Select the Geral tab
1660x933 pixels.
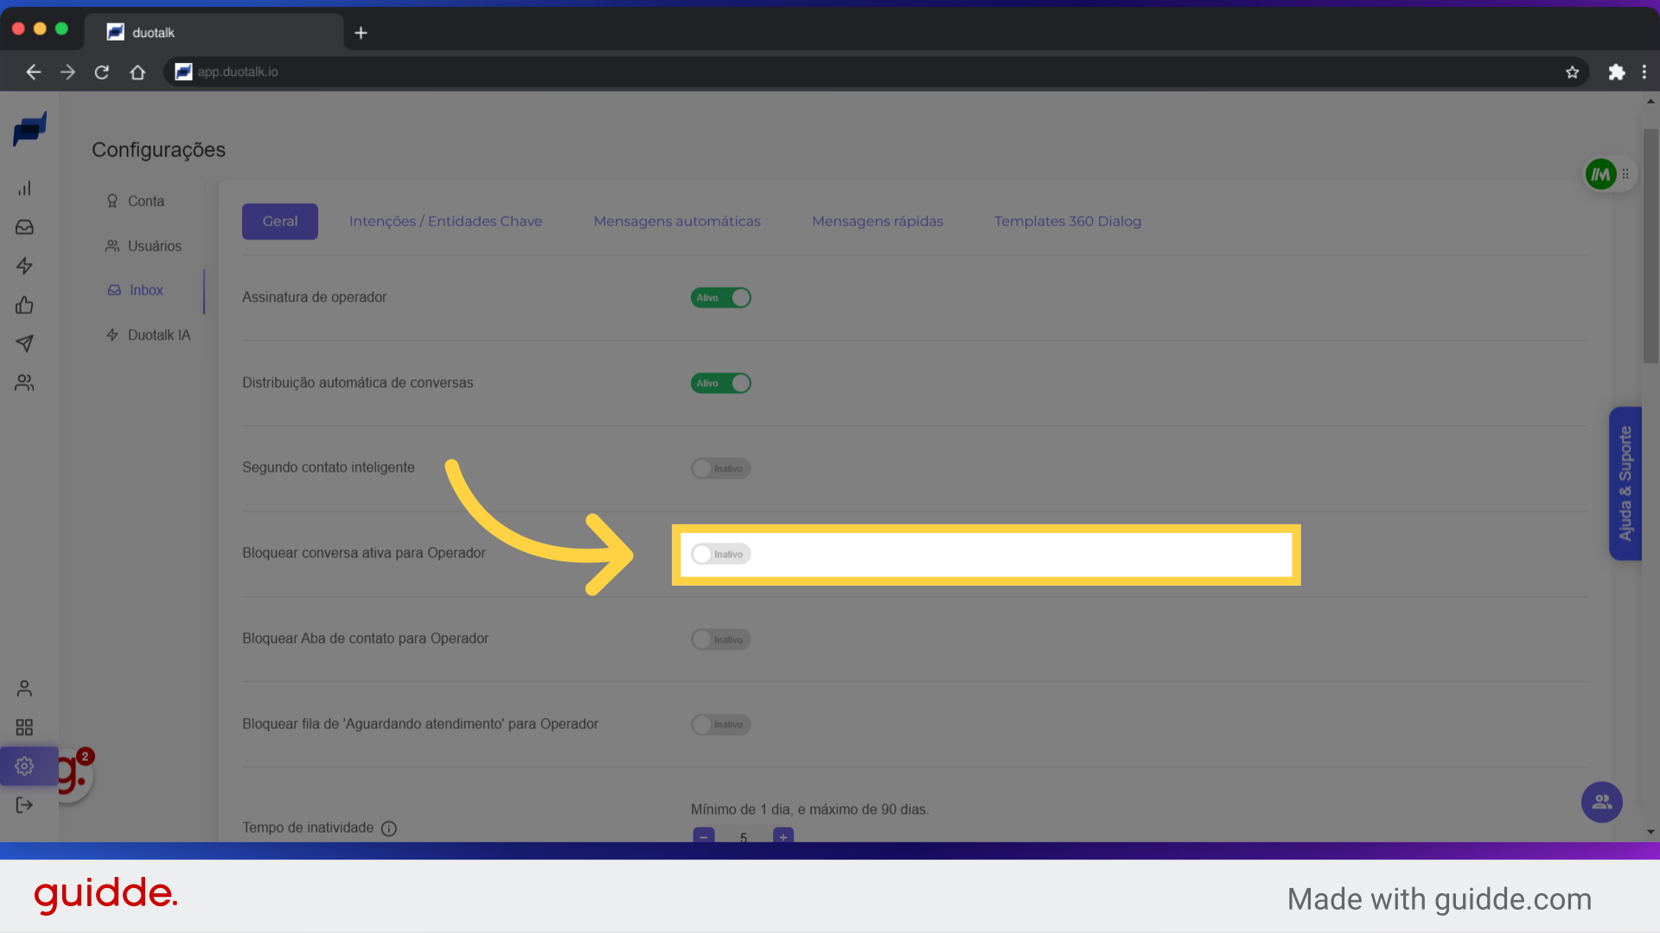pos(280,221)
